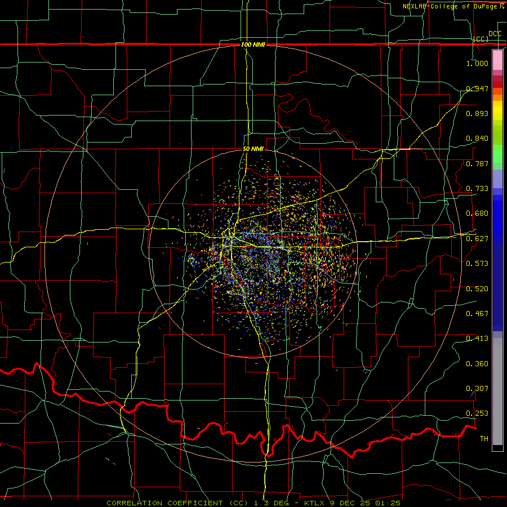Click the 0.360 legend value
The image size is (507, 507).
[x=477, y=364]
